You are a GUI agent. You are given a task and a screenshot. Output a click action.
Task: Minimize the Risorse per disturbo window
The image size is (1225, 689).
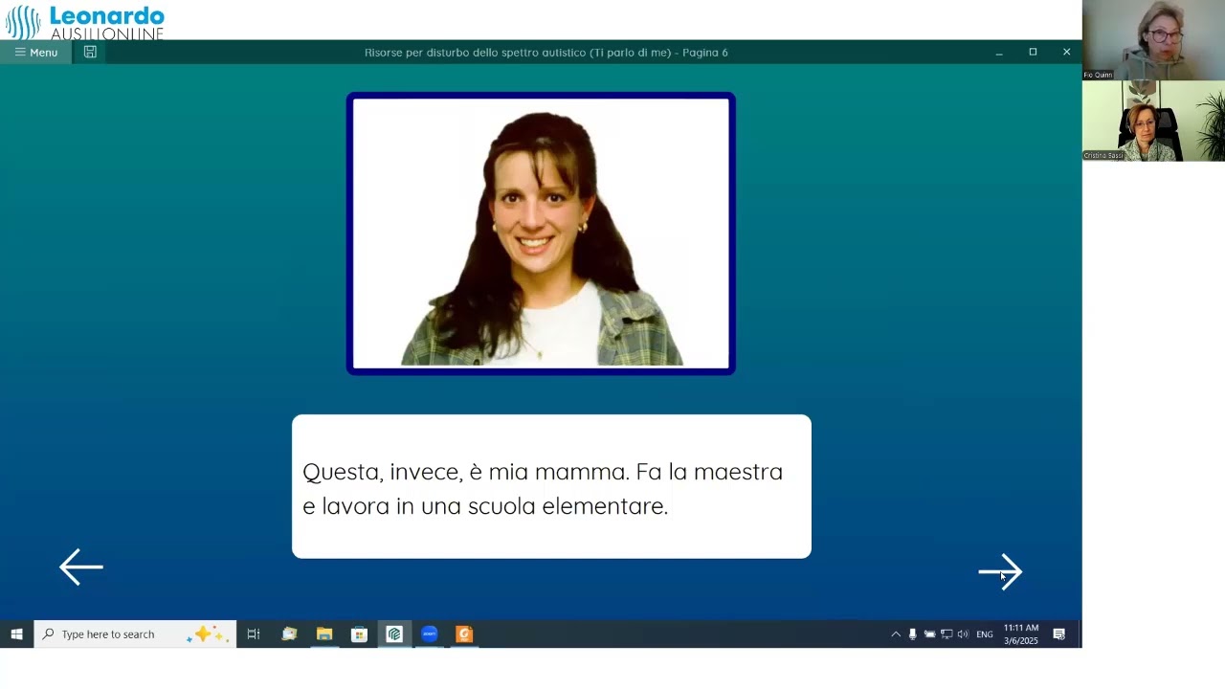pyautogui.click(x=999, y=53)
